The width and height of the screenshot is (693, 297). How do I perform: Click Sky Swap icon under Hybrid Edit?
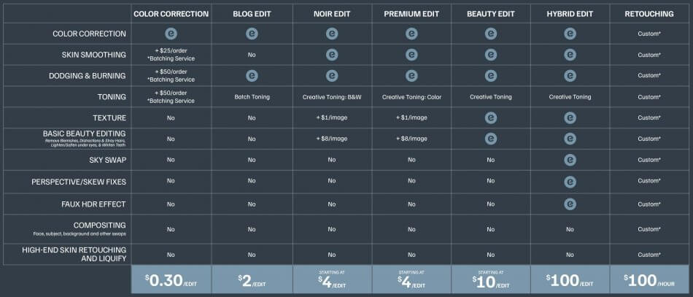(570, 160)
